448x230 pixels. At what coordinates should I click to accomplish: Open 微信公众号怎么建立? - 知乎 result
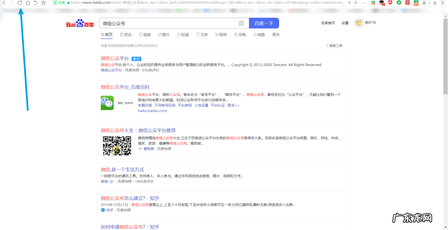coord(129,199)
